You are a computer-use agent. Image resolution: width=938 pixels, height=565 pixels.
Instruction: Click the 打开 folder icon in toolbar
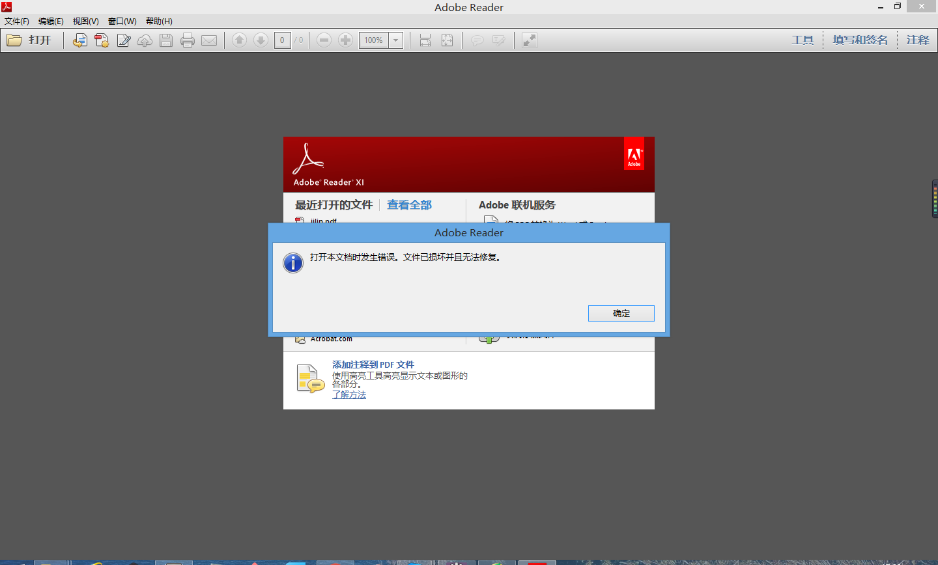(x=14, y=40)
